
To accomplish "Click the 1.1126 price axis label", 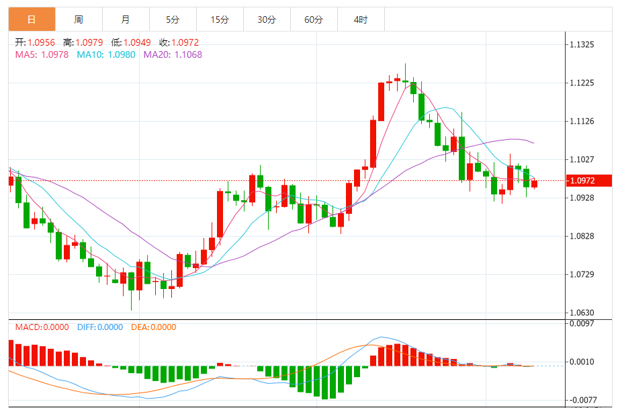I will tap(582, 121).
